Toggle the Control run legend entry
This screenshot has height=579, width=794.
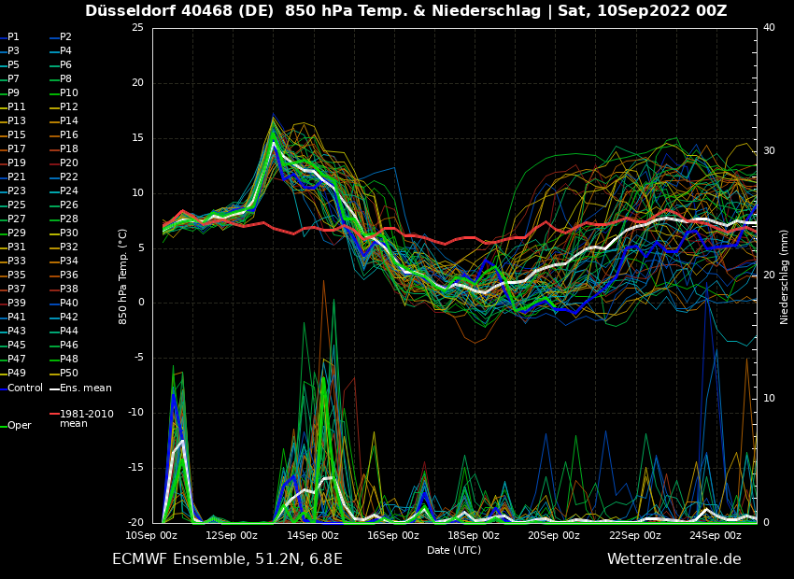click(x=24, y=388)
